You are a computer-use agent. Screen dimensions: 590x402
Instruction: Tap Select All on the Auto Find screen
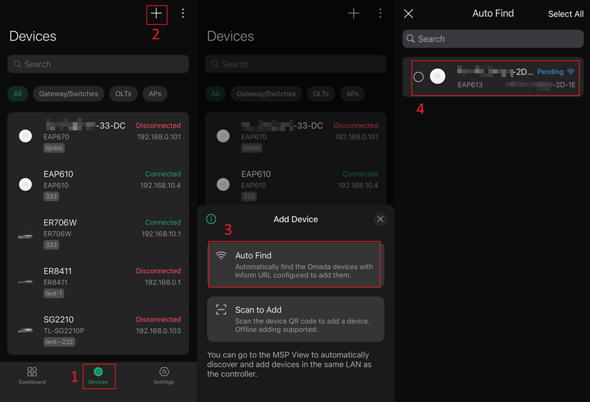[565, 13]
